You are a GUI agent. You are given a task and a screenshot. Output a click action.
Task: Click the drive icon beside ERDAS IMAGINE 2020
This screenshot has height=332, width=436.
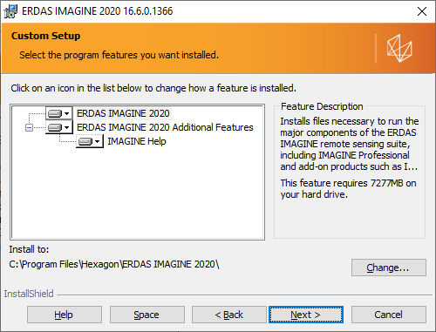[x=55, y=113]
